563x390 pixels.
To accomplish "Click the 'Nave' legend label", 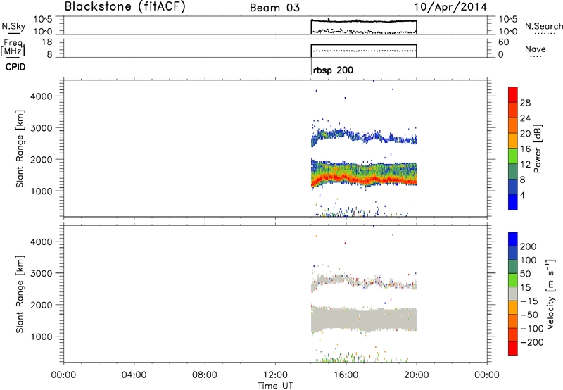I will pos(536,49).
